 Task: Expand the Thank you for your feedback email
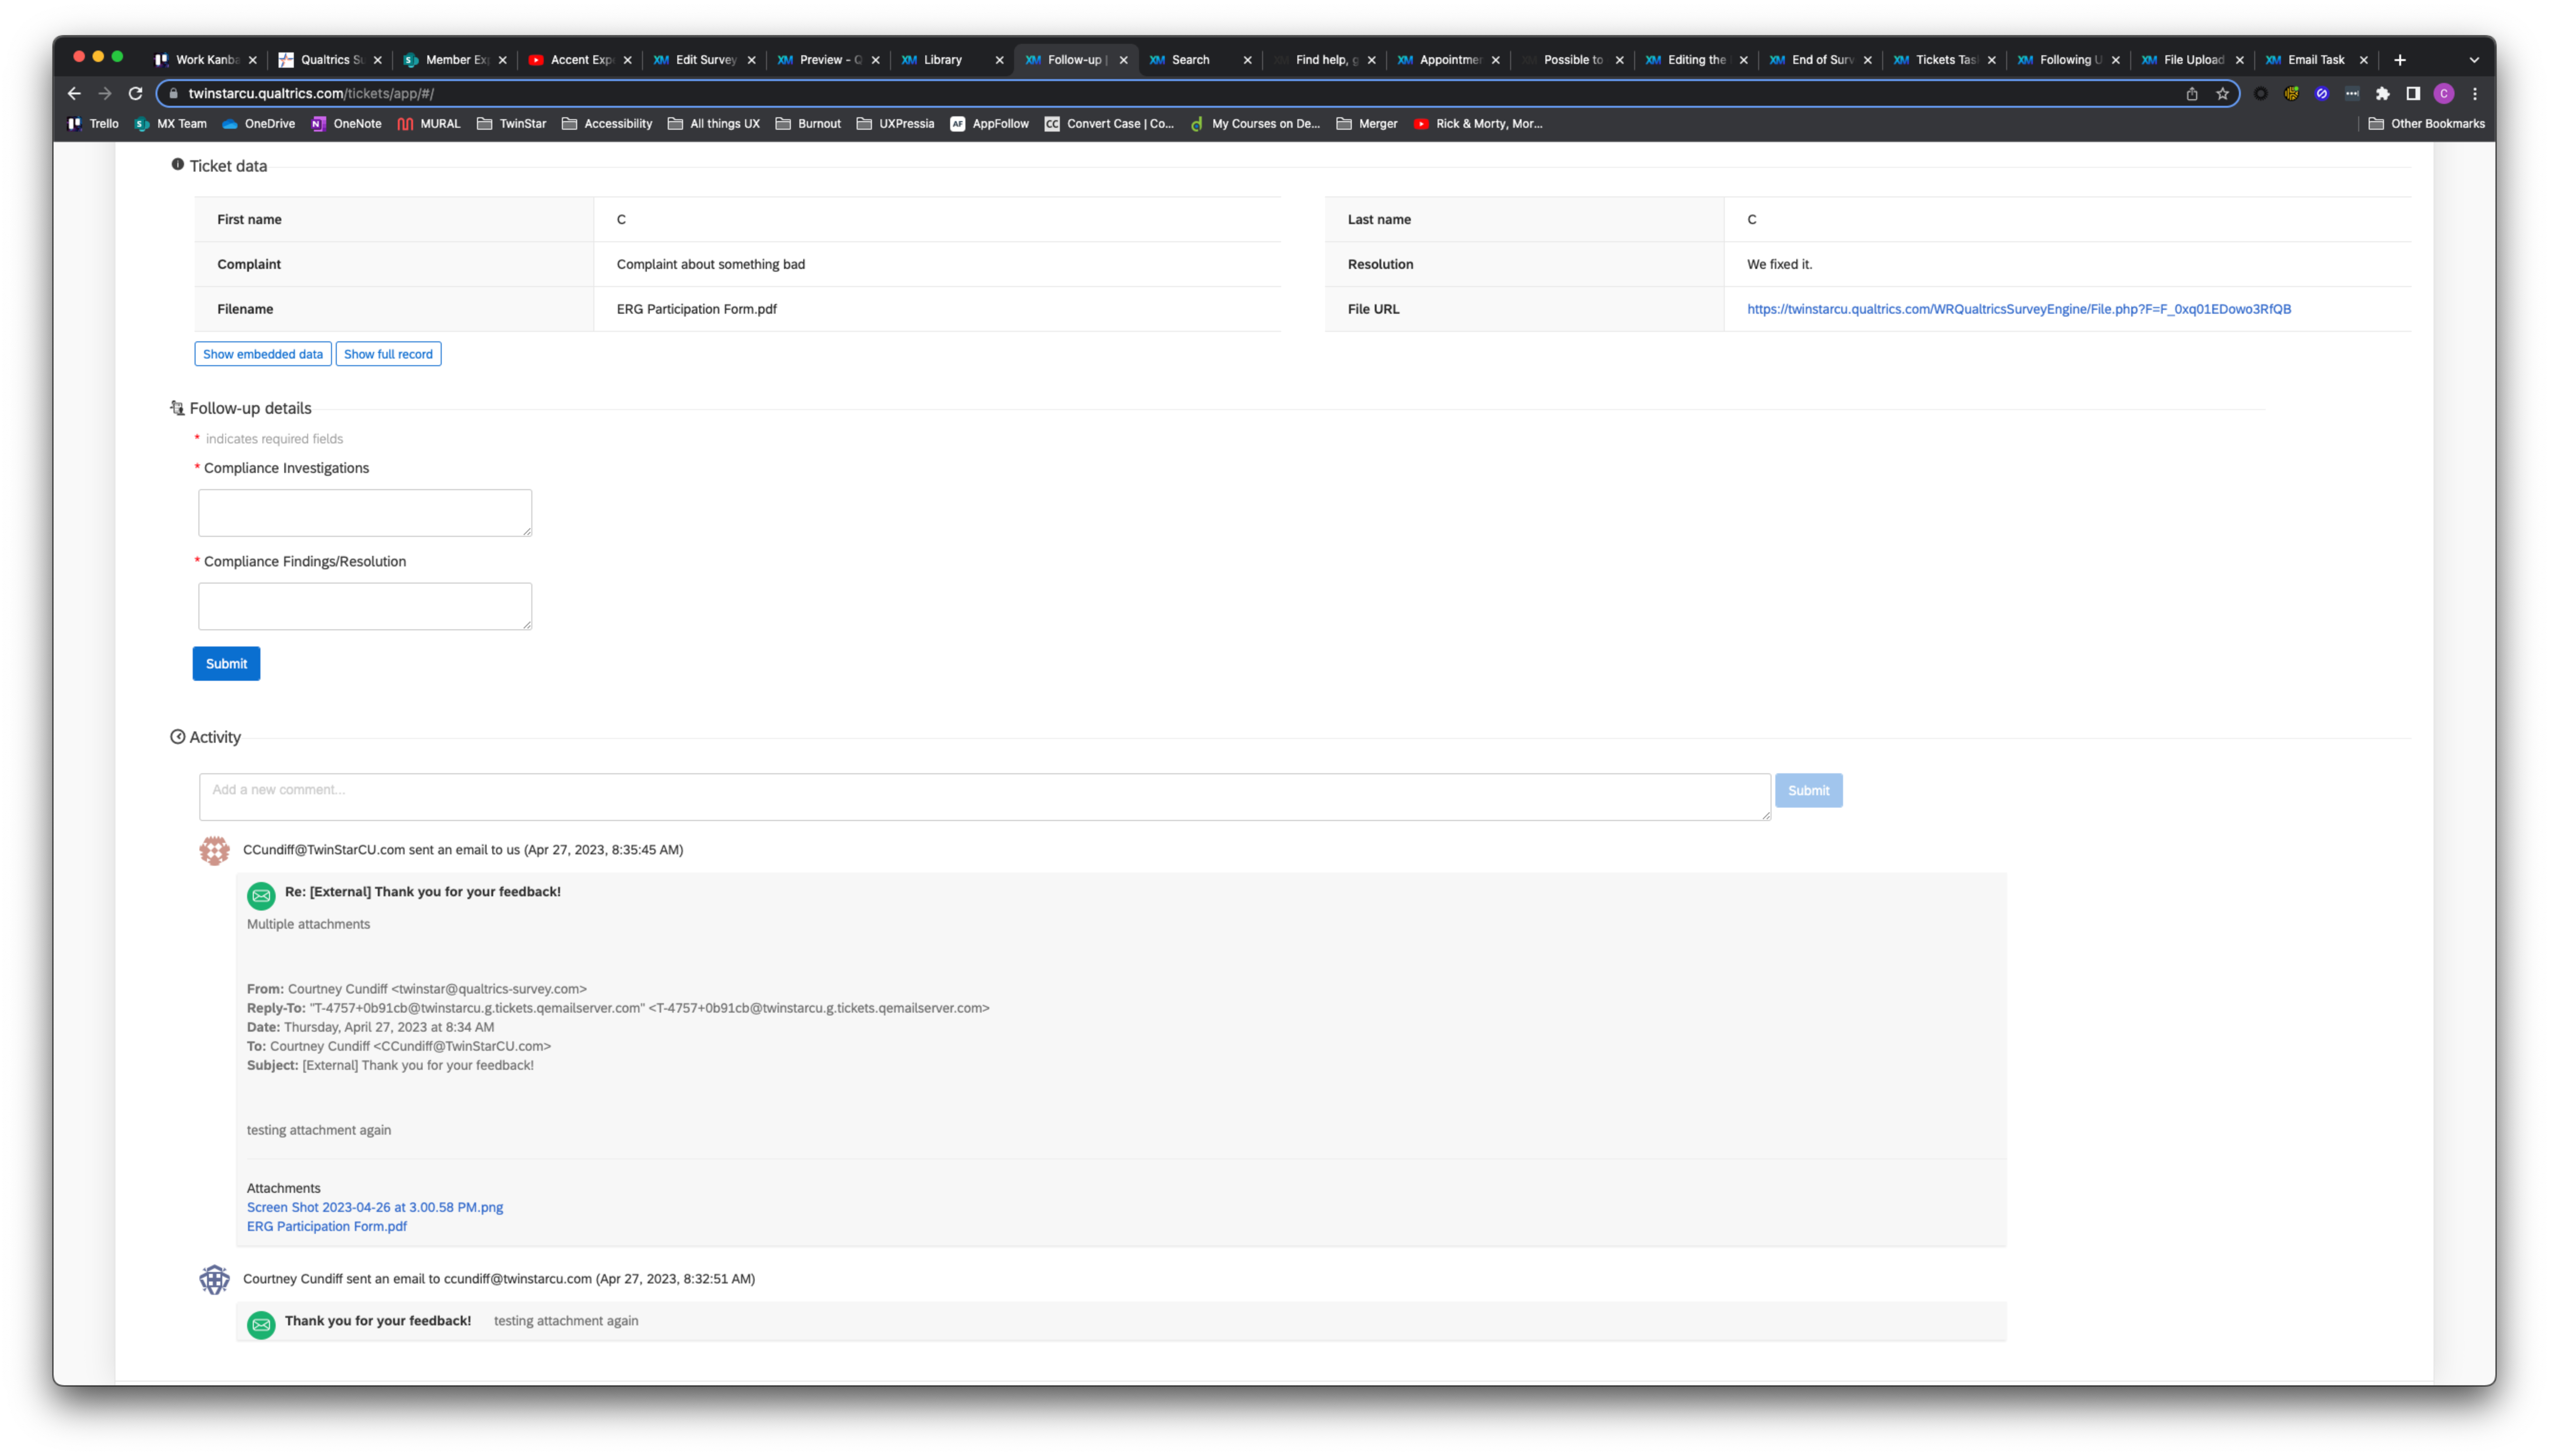pos(1120,1320)
